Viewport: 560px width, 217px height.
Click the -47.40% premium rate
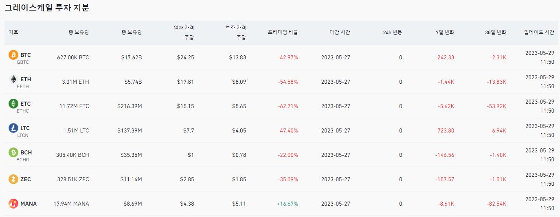pyautogui.click(x=288, y=130)
